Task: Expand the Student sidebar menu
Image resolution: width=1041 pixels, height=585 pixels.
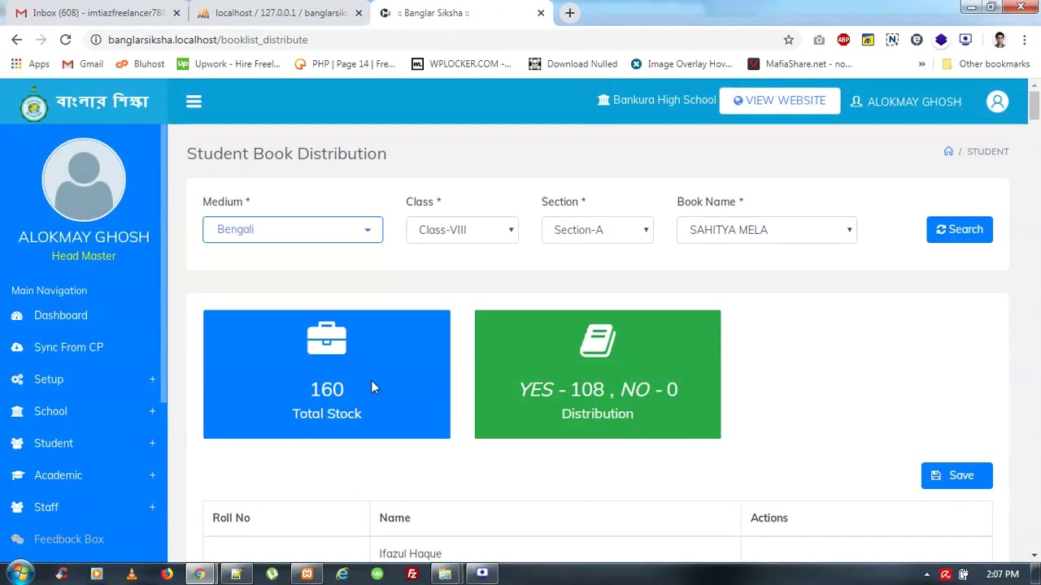Action: click(x=84, y=443)
